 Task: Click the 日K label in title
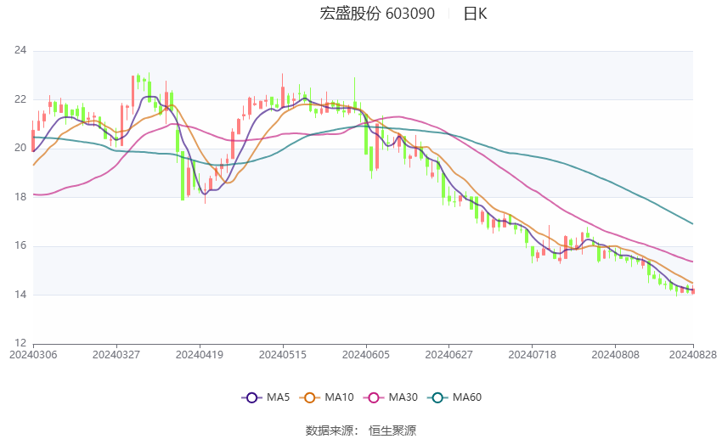[x=475, y=14]
